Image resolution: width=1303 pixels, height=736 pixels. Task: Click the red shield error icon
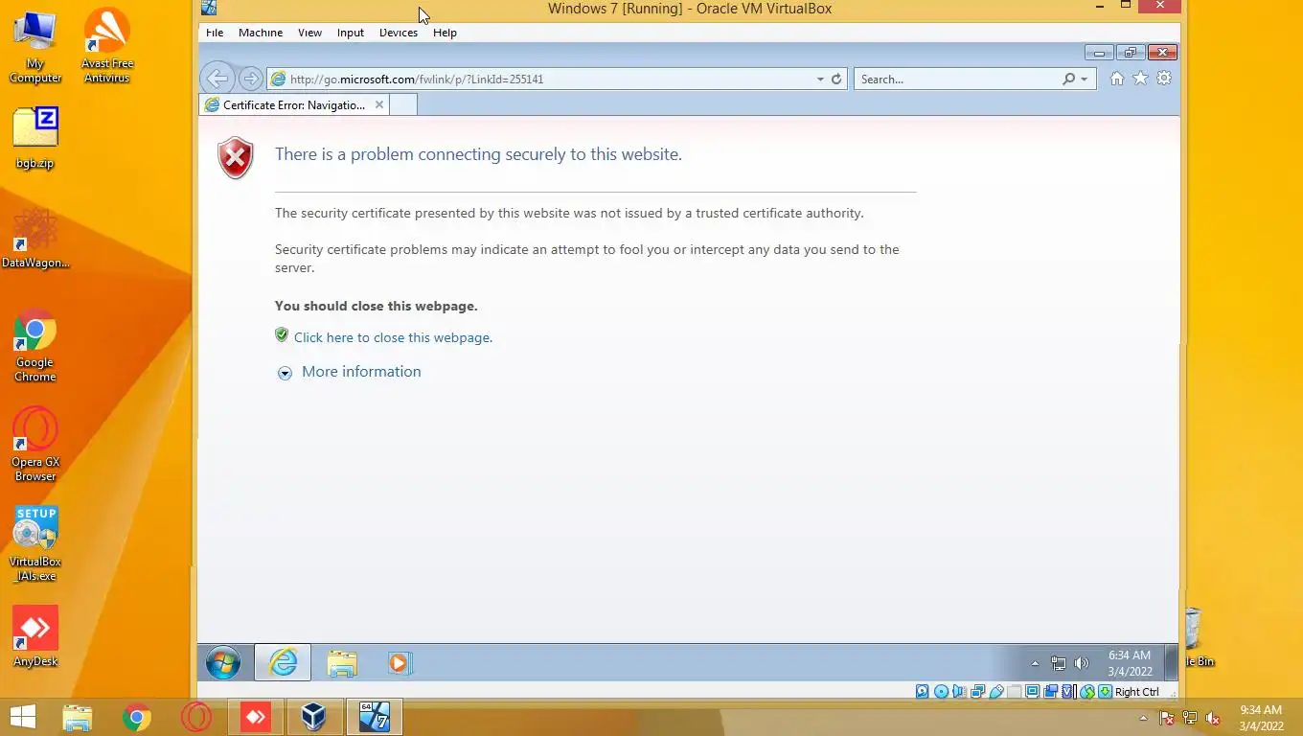(x=236, y=158)
